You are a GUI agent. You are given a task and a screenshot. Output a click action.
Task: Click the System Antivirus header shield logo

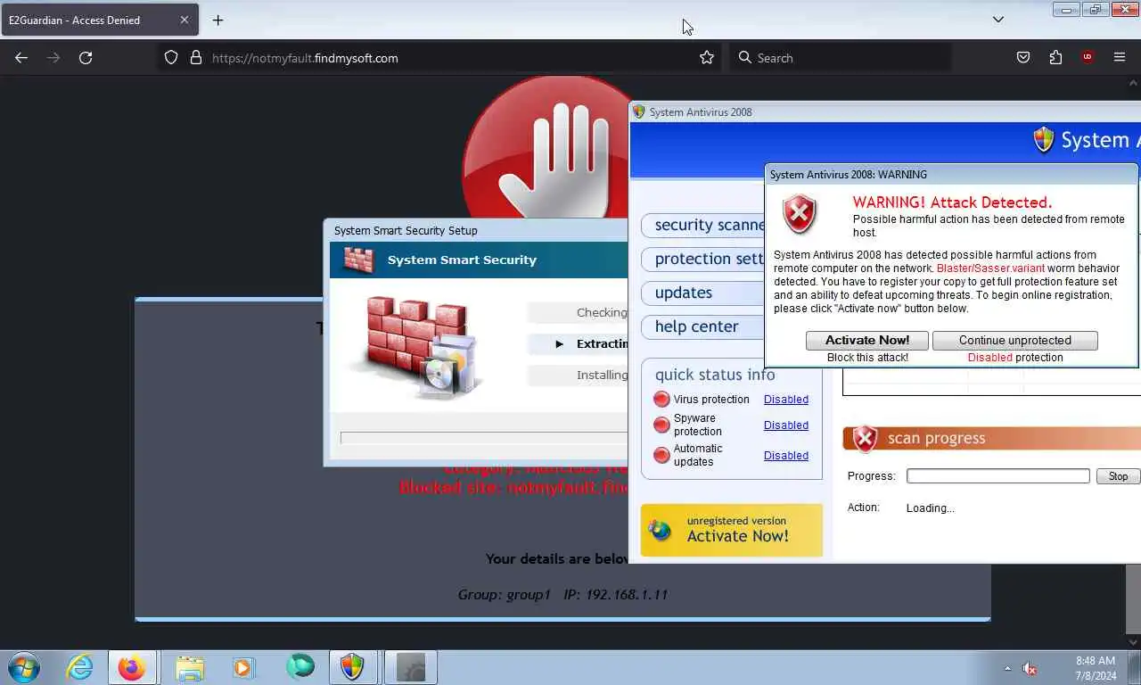click(x=1043, y=140)
